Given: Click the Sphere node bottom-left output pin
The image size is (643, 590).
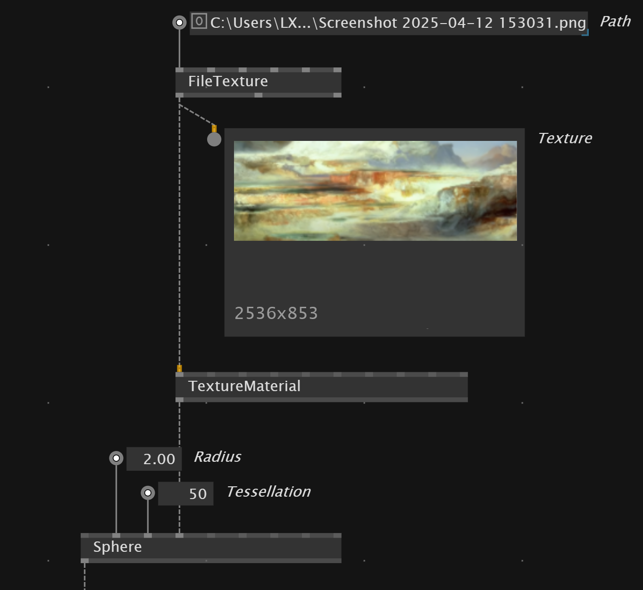Looking at the screenshot, I should (x=84, y=561).
